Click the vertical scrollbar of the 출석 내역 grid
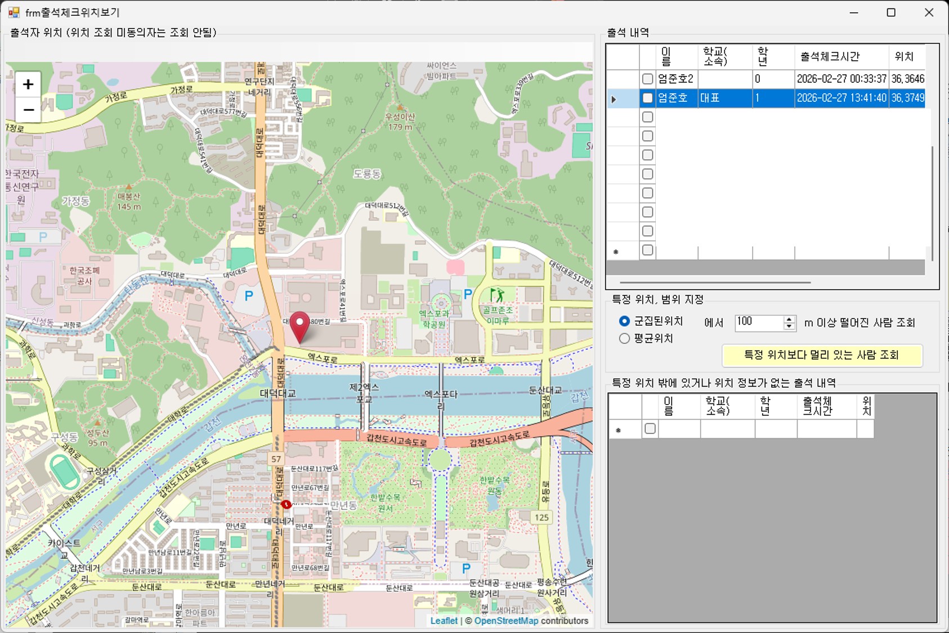The image size is (949, 633). click(932, 203)
